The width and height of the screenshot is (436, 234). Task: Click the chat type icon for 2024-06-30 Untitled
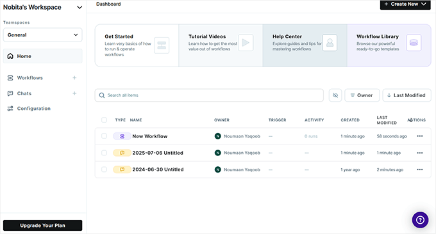pos(122,169)
